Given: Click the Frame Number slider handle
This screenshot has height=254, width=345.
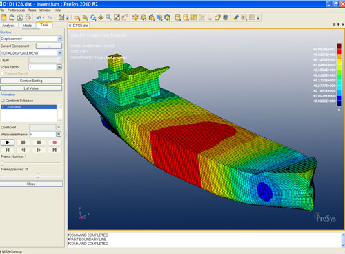Looking at the screenshot, I should [2, 163].
